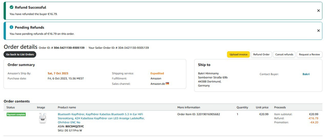This screenshot has width=328, height=138.
Task: Click the Refund amount -€16.79 in Proceeds
Action: pos(313,118)
